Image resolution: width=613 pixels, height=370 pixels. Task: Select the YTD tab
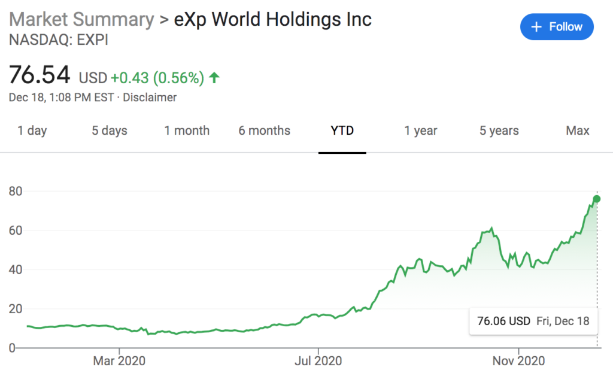coord(342,131)
